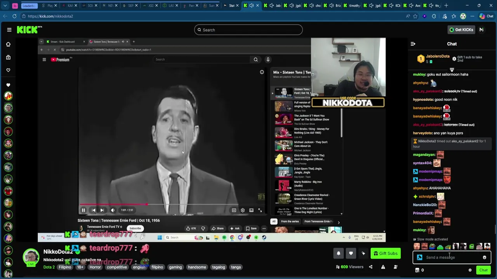
Task: Open the favorites list icon in toolbar
Action: 454,16
